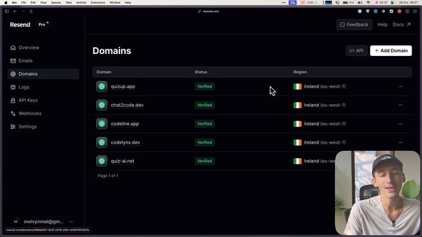Click the Emails envelope icon
Viewport: 422px width, 237px height.
pos(13,61)
